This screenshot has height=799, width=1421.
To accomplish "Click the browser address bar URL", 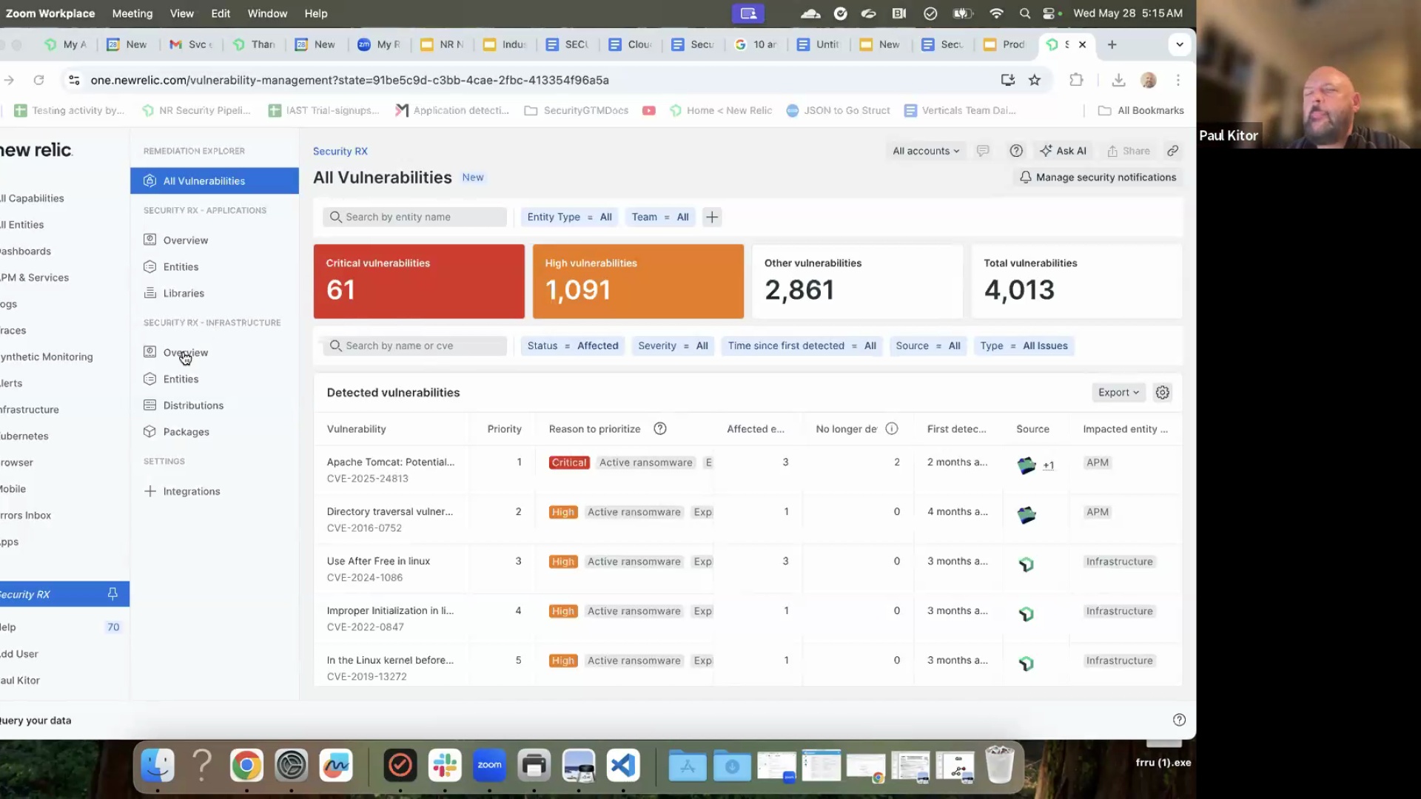I will 349,80.
